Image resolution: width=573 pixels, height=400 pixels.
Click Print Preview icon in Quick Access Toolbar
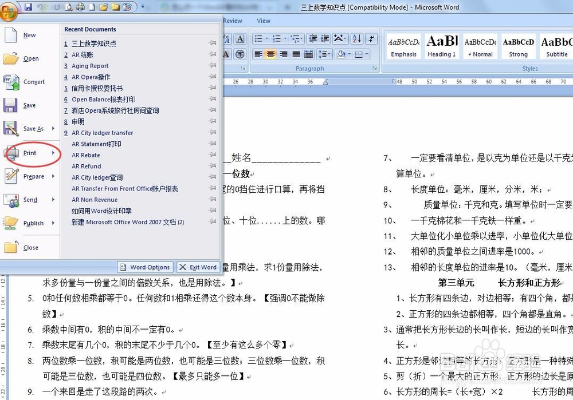click(68, 6)
